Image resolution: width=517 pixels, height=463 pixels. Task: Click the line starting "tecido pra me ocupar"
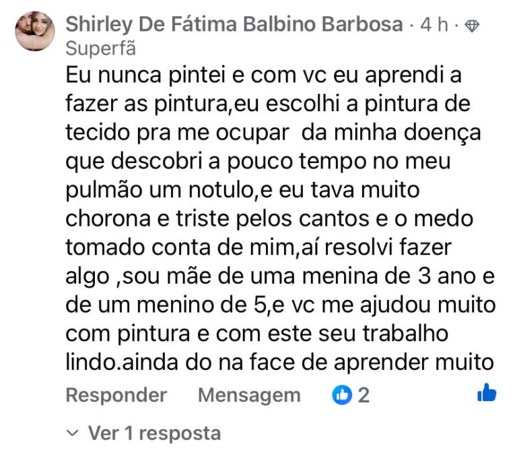(273, 132)
